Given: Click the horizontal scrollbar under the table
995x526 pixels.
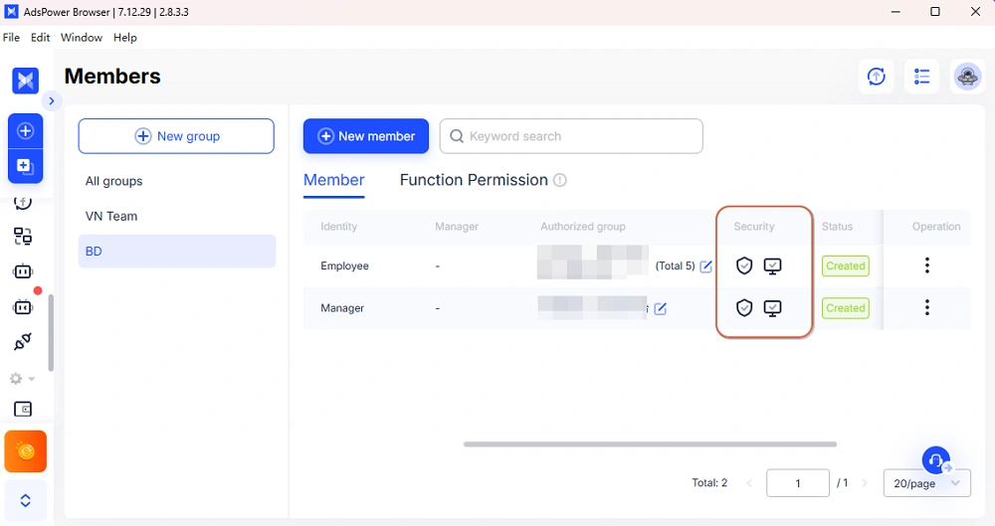Looking at the screenshot, I should 649,444.
